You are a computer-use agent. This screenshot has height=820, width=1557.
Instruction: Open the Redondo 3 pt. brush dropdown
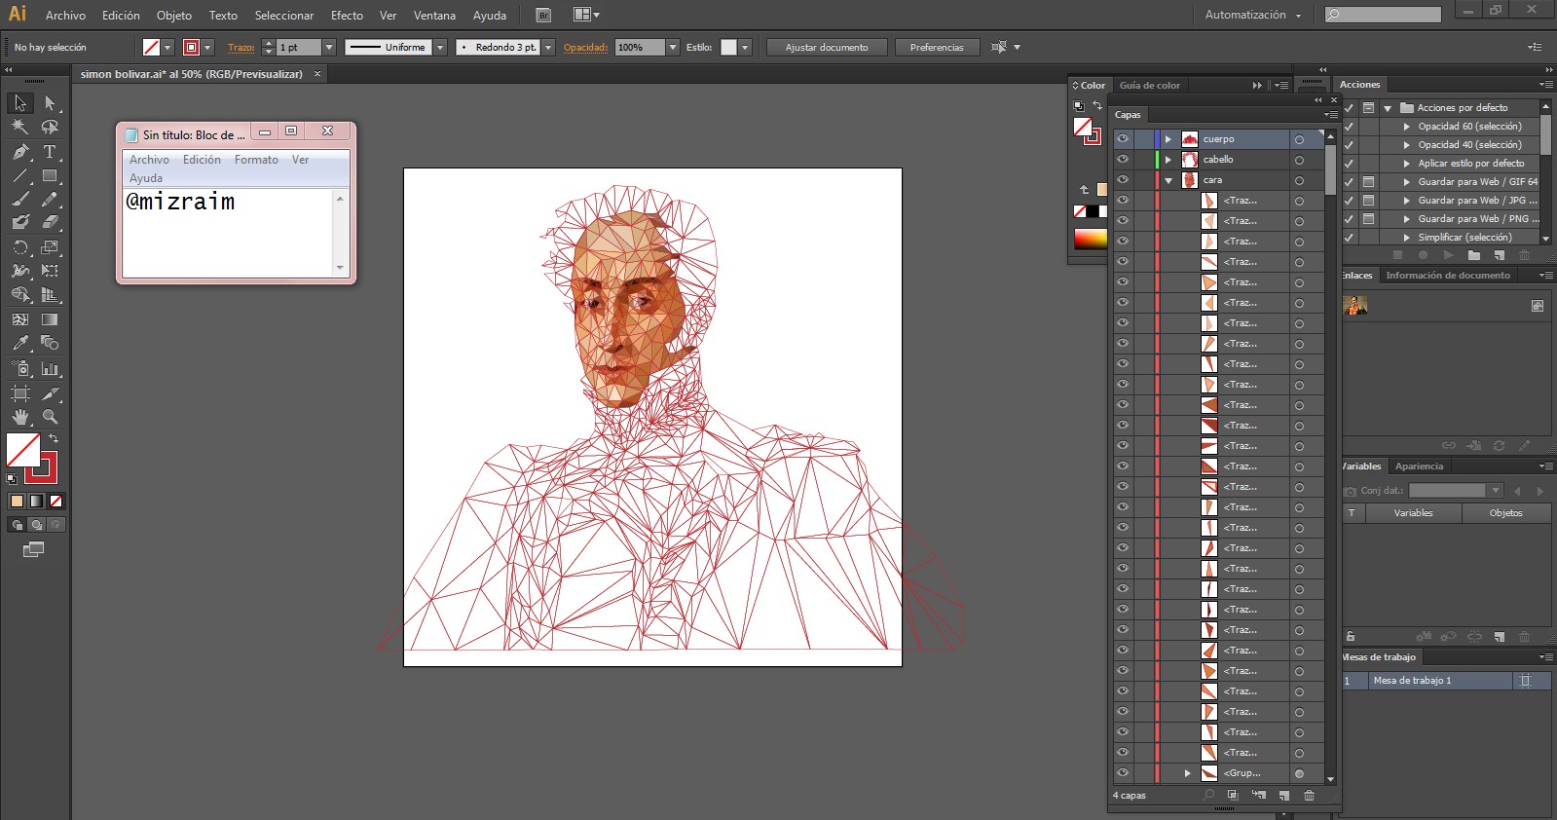click(x=548, y=47)
